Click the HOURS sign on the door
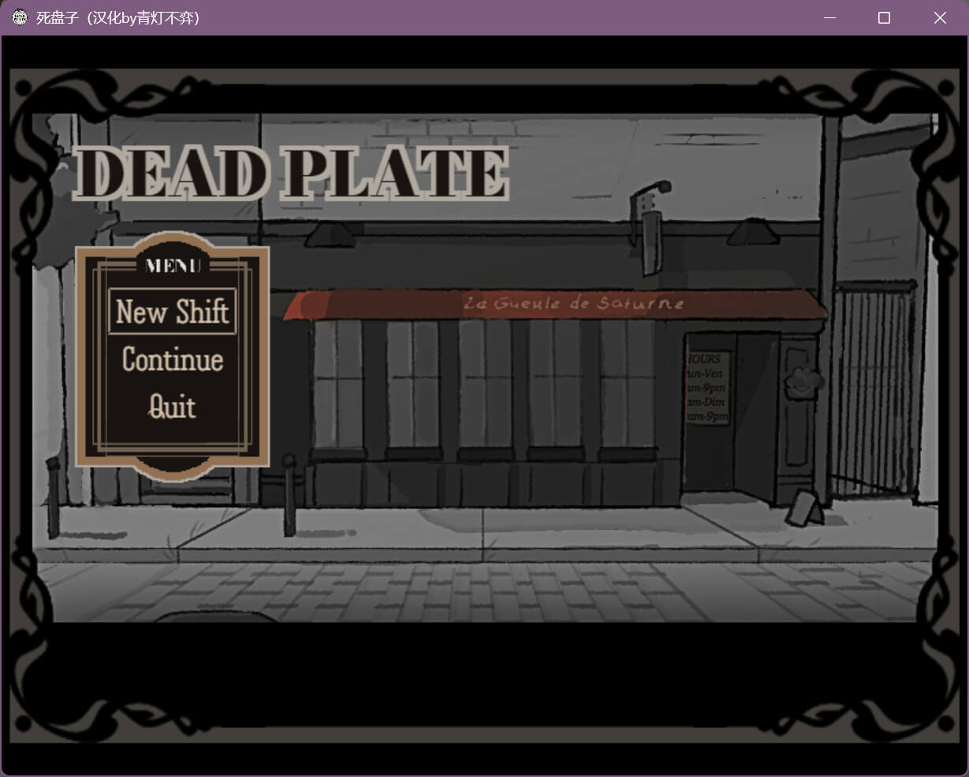969x777 pixels. pyautogui.click(x=706, y=388)
